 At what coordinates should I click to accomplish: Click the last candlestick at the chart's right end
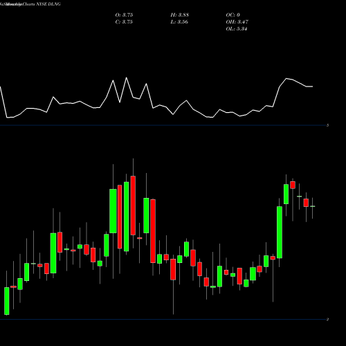click(x=313, y=207)
